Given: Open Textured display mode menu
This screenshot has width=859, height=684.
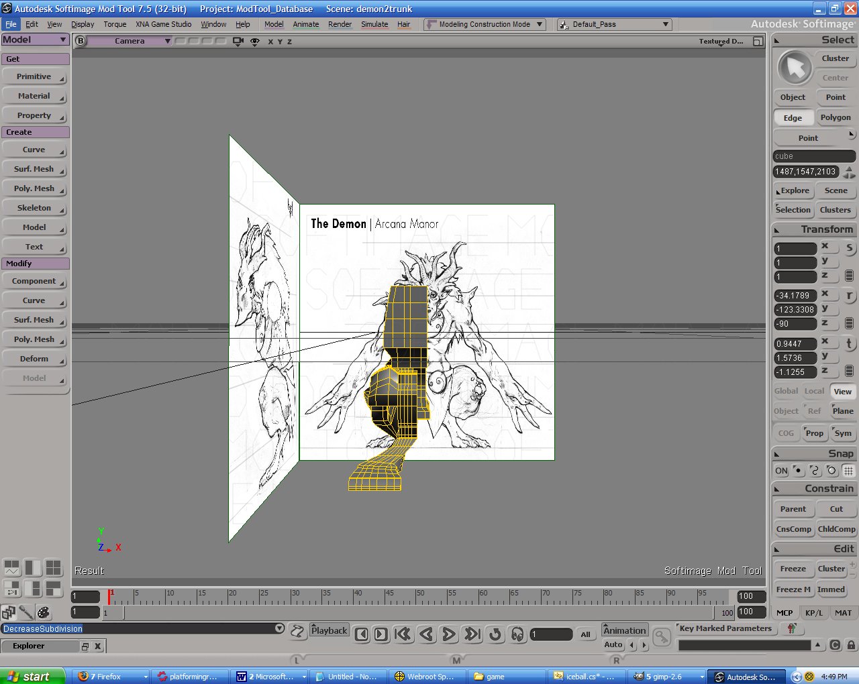Looking at the screenshot, I should coord(721,42).
